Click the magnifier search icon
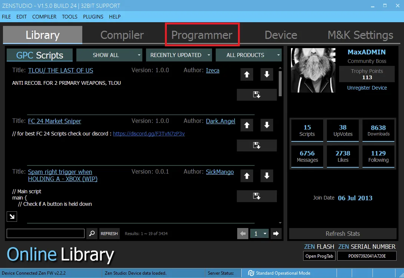This screenshot has height=278, width=404. click(92, 234)
